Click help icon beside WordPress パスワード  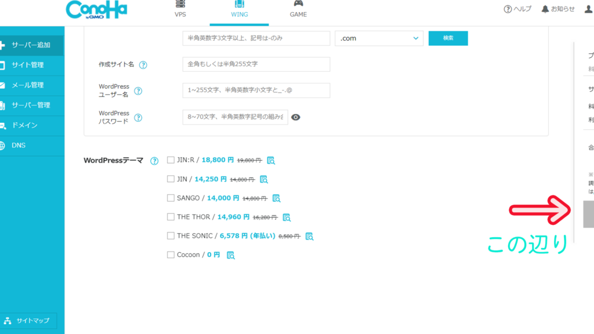(x=138, y=118)
